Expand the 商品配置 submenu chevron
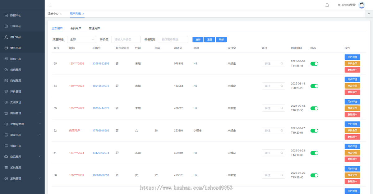Screen dimensions: 373x194 tap(39, 156)
